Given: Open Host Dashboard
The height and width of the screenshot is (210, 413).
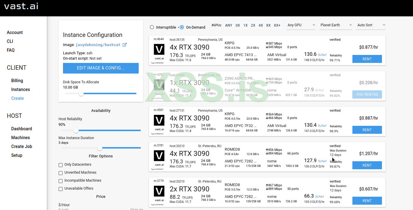Looking at the screenshot, I should pos(22,129).
